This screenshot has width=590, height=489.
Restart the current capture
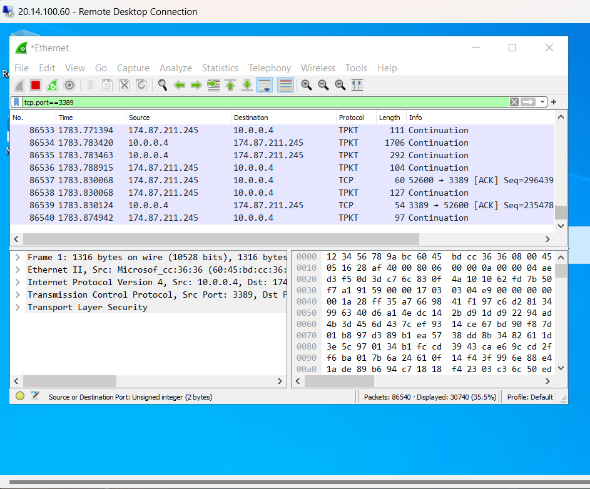click(53, 85)
